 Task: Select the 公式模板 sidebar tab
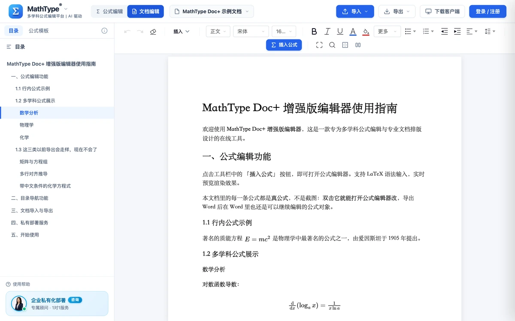[x=39, y=31]
